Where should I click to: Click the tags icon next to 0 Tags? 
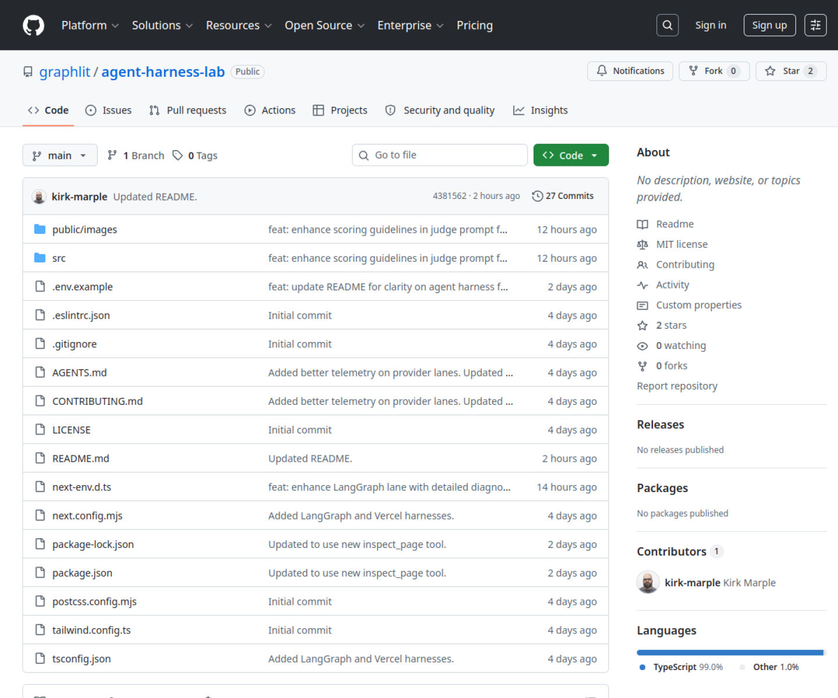tap(177, 155)
